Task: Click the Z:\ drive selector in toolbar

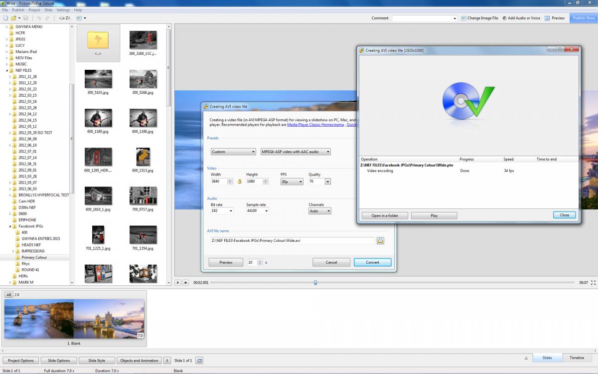Action: 65,18
